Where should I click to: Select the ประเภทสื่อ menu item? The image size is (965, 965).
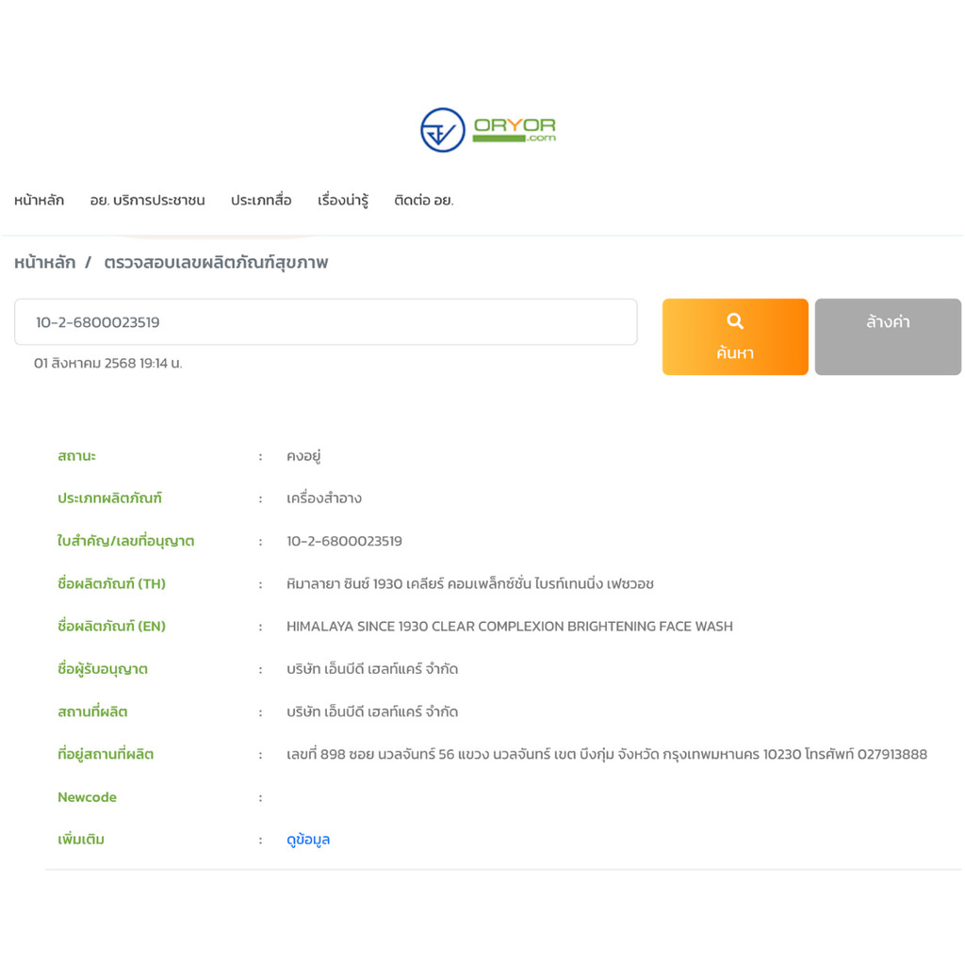(261, 200)
